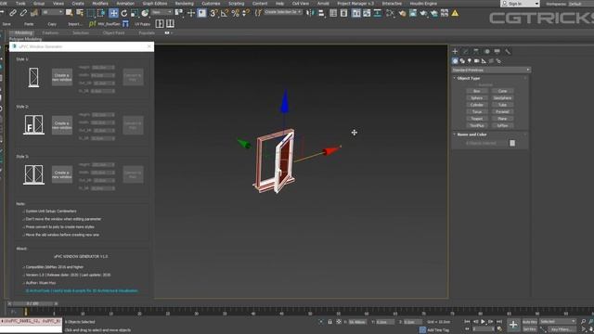Close the uPVC Window Generator dialog
The image size is (594, 334).
pos(149,46)
